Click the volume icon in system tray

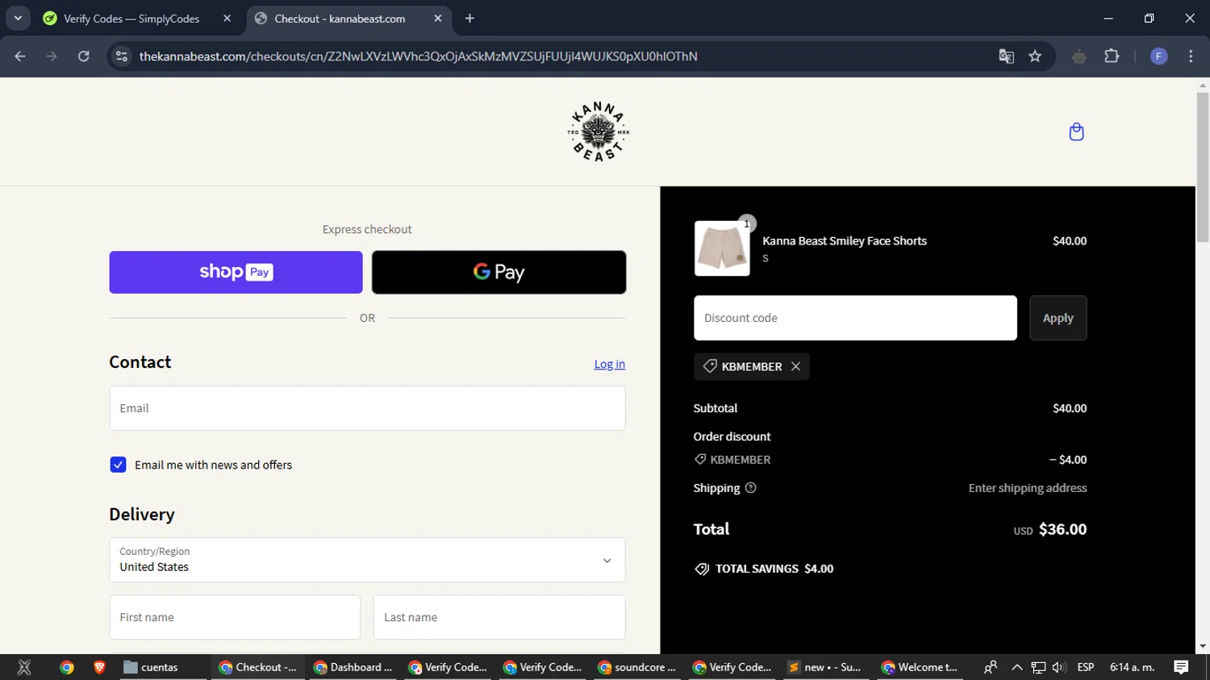point(1059,667)
